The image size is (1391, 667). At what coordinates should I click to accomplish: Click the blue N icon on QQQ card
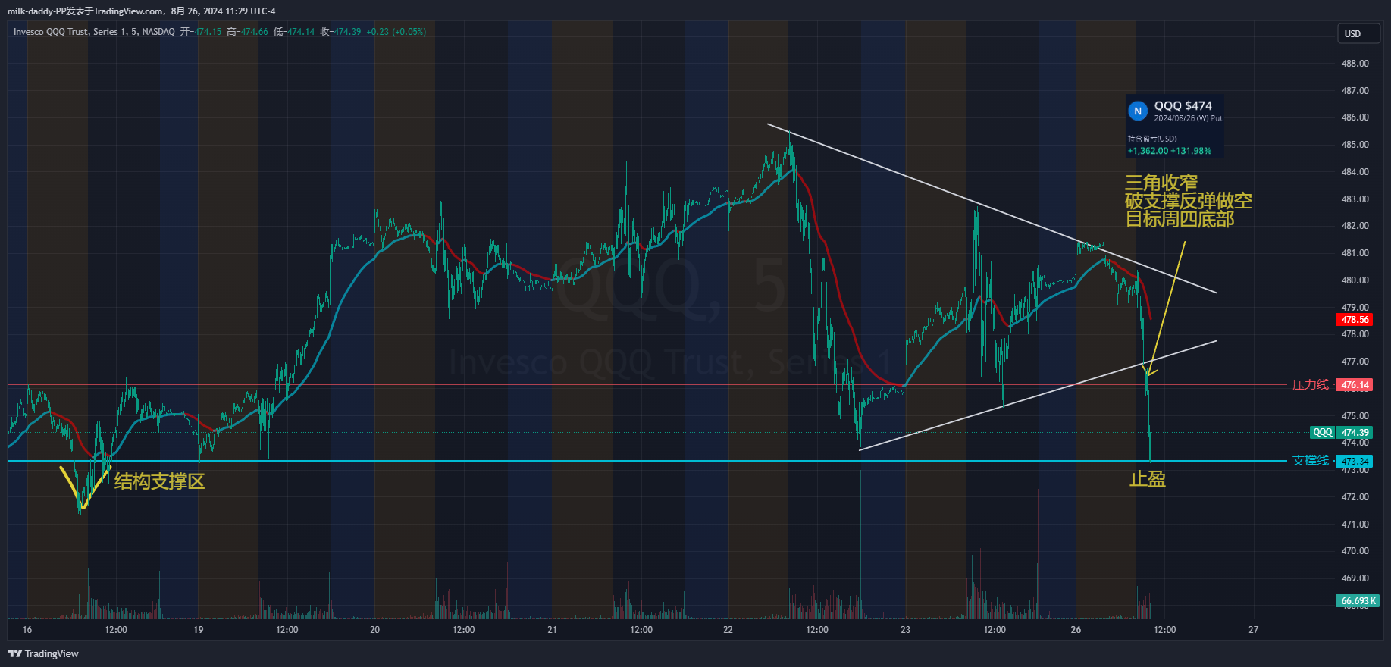[x=1137, y=111]
